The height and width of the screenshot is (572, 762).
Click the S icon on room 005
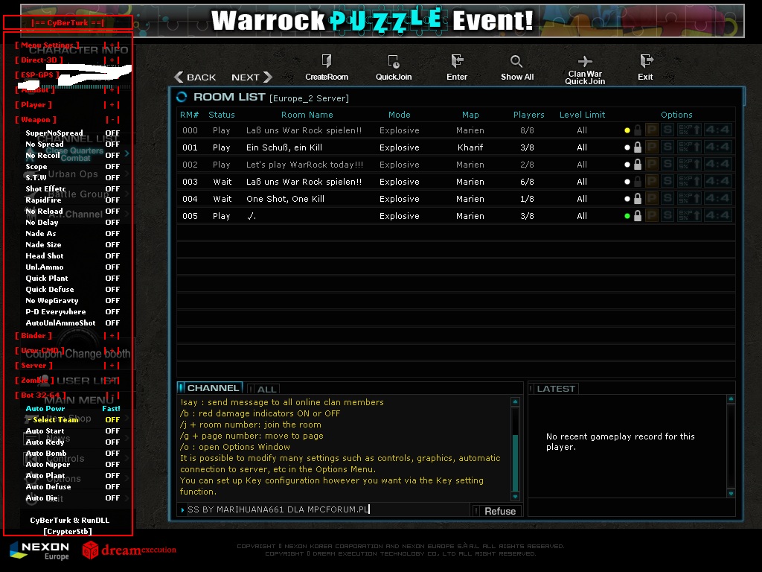point(667,215)
